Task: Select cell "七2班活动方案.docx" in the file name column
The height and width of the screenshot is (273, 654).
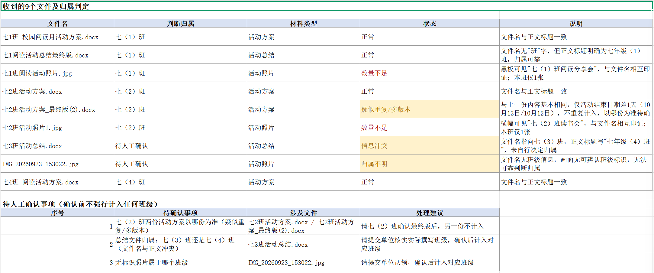Action: click(57, 91)
